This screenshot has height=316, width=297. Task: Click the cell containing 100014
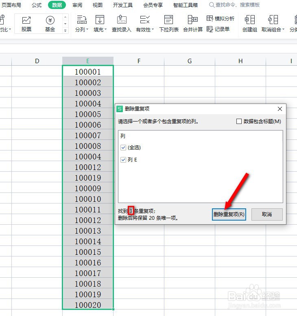pyautogui.click(x=88, y=241)
